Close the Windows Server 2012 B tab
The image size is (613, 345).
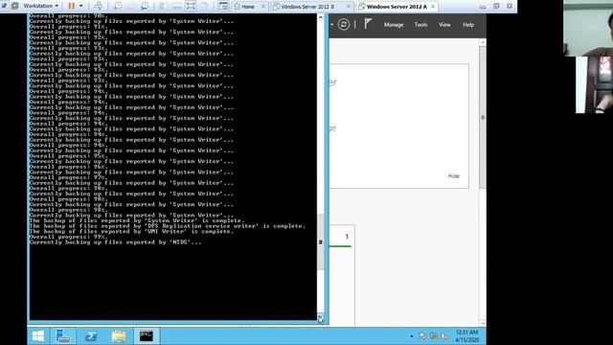pos(349,7)
